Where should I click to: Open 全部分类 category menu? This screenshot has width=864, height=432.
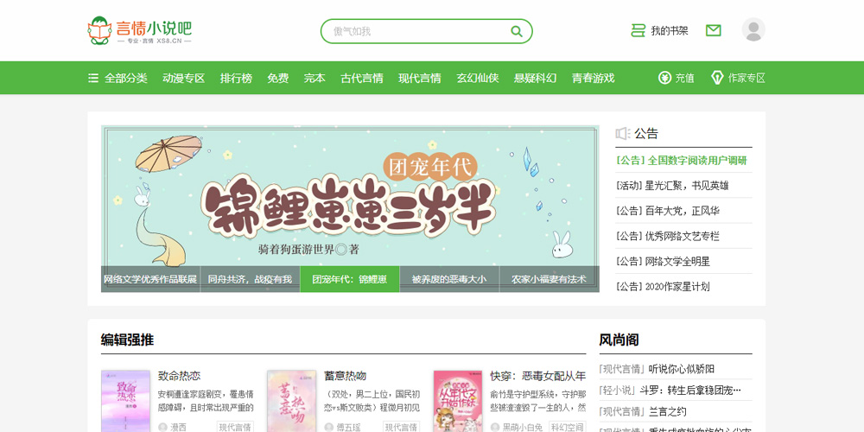point(125,78)
